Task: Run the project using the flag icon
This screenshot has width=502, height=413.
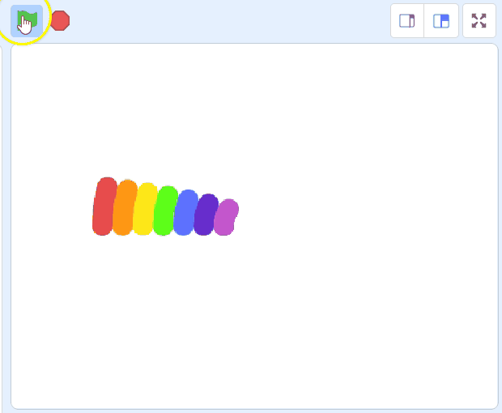Action: point(27,20)
